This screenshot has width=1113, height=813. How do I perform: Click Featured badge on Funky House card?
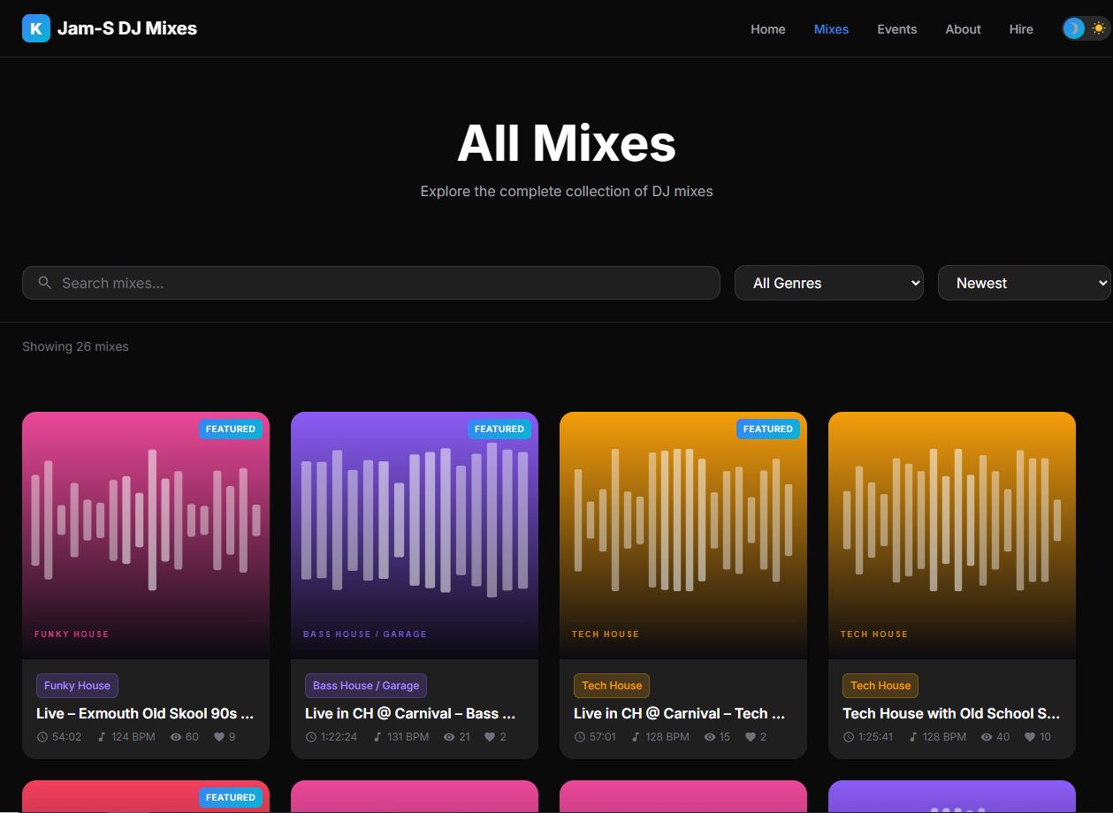[231, 429]
